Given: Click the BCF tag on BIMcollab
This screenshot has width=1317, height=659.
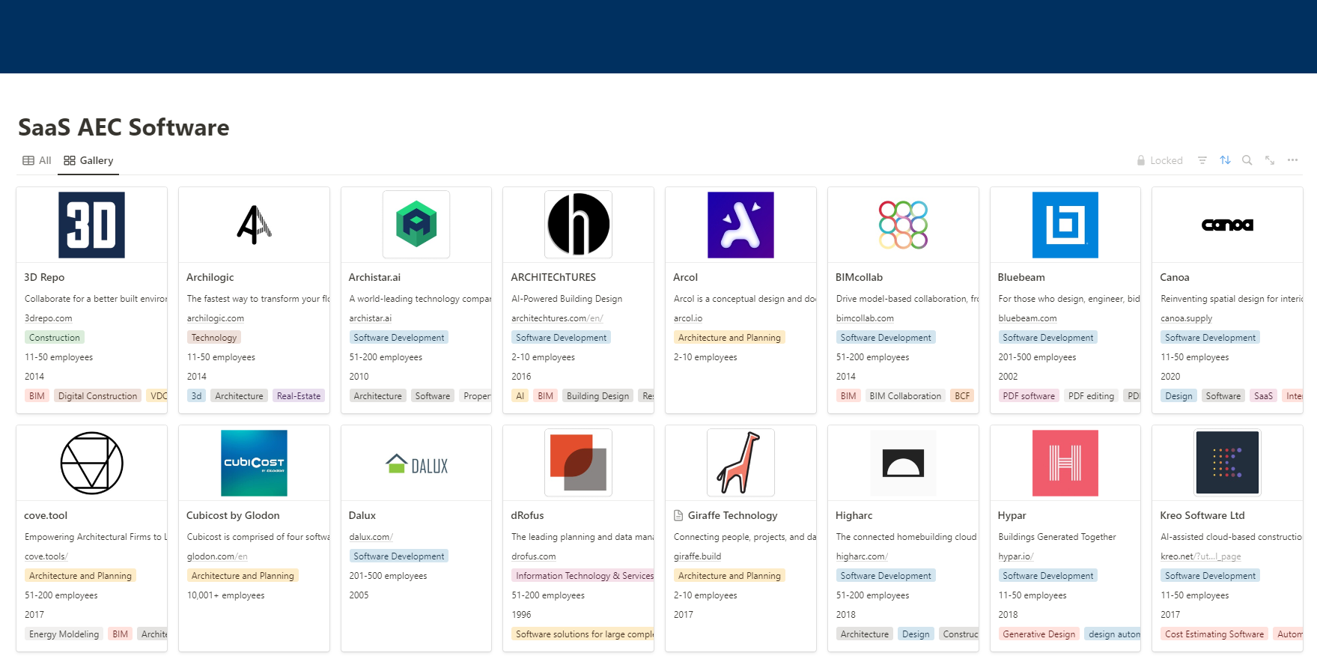Looking at the screenshot, I should pyautogui.click(x=962, y=396).
